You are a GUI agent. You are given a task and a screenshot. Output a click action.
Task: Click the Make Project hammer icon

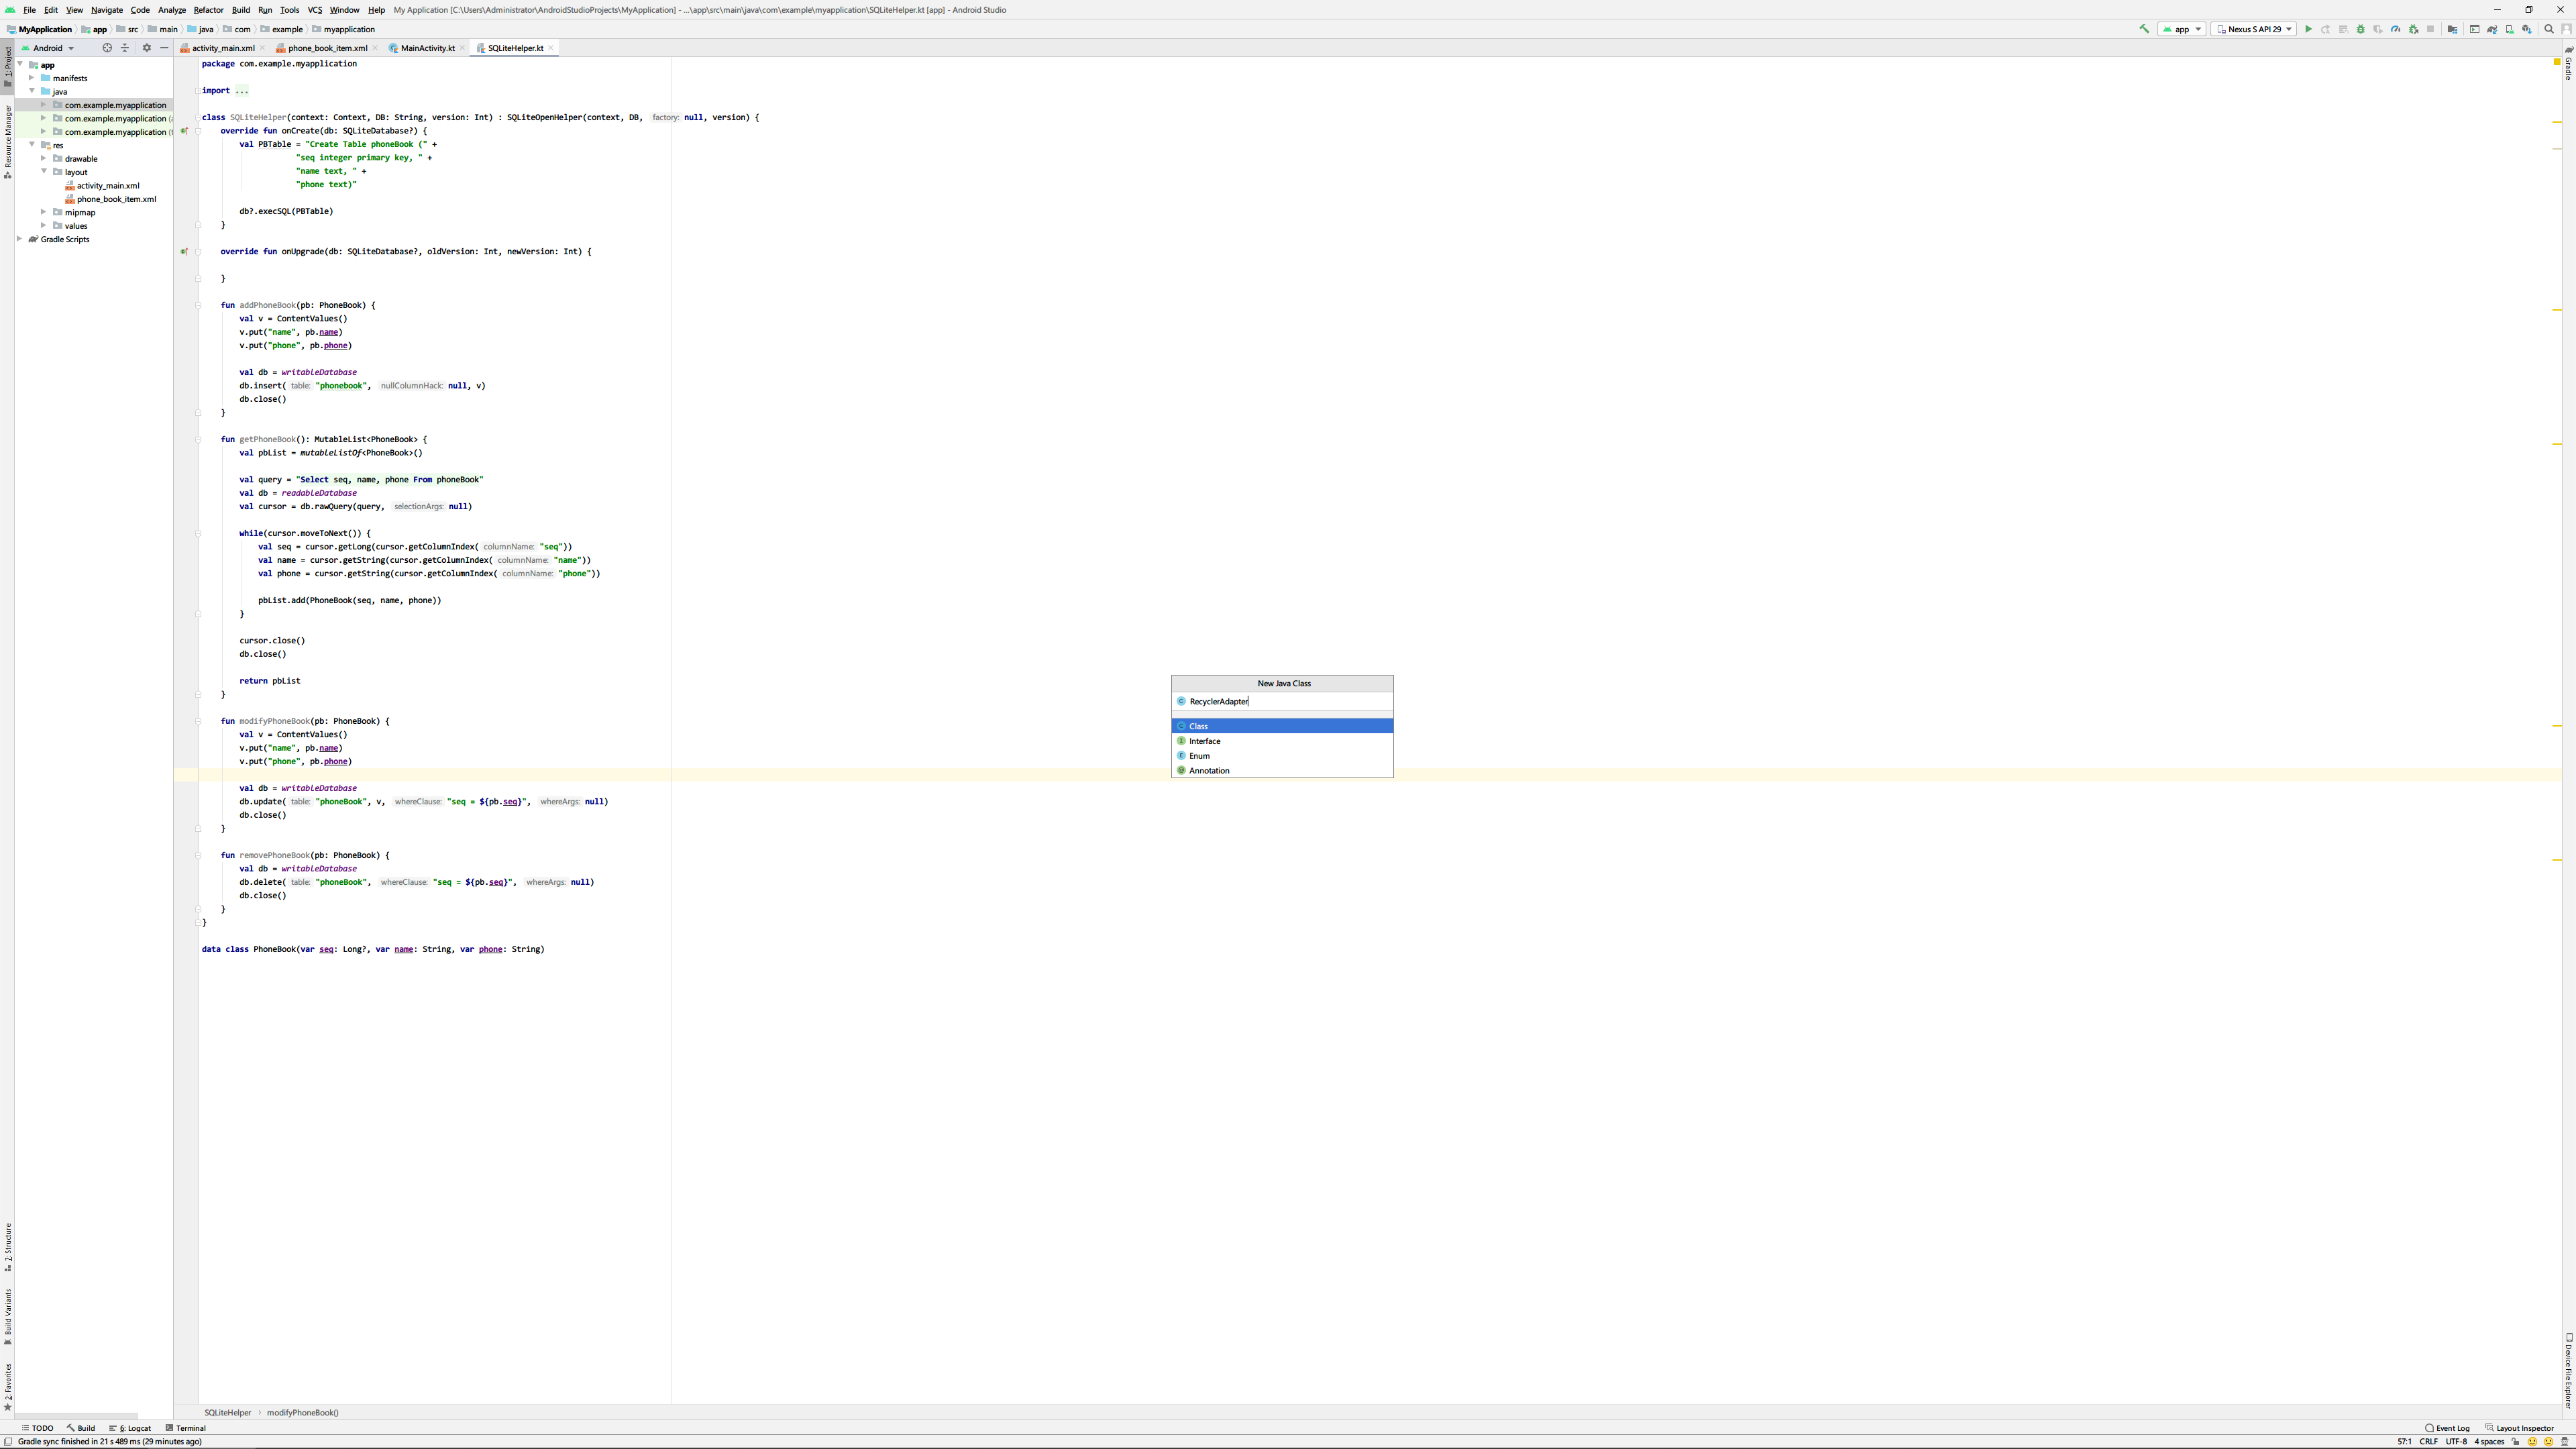(x=2144, y=29)
